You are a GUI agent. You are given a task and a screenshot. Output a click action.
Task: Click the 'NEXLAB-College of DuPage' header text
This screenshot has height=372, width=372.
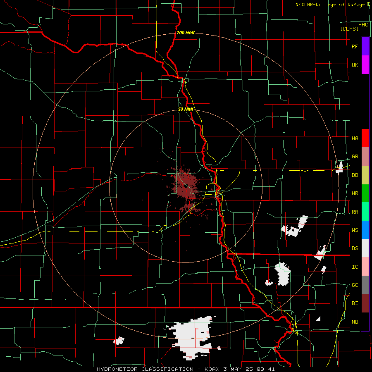[330, 5]
